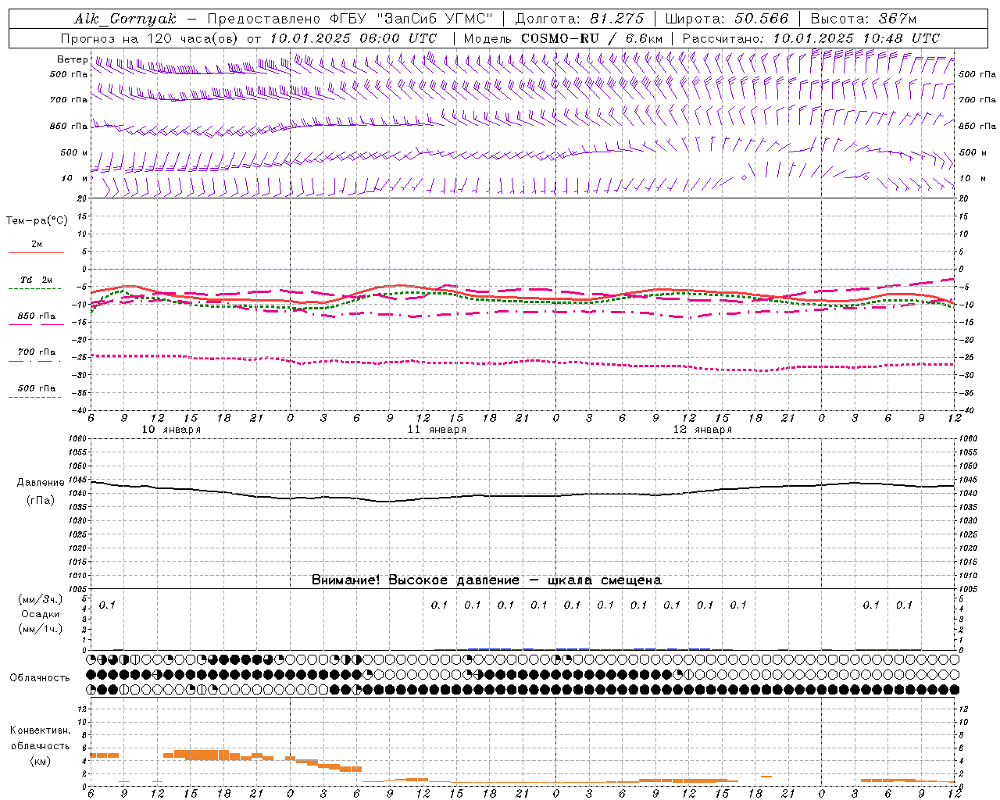The width and height of the screenshot is (1000, 800).
Task: Click the 10 января date label
Action: [x=171, y=430]
